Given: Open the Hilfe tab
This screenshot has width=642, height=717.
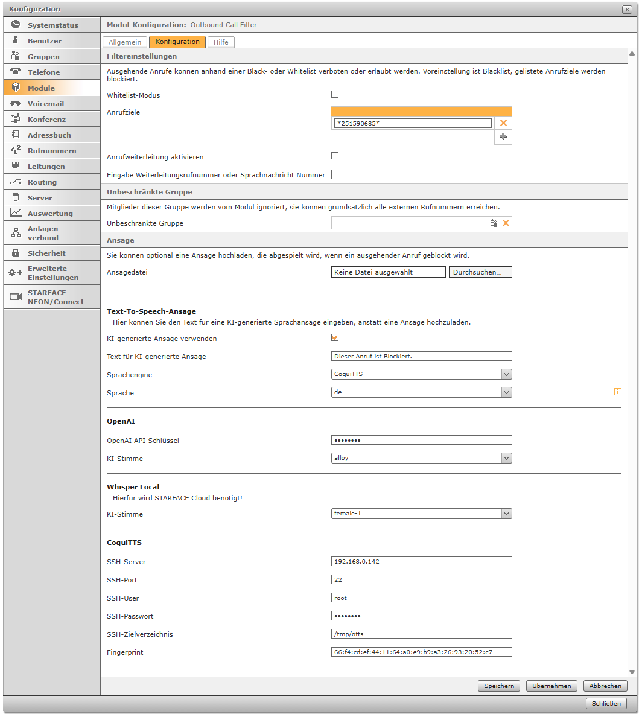Looking at the screenshot, I should coord(221,42).
